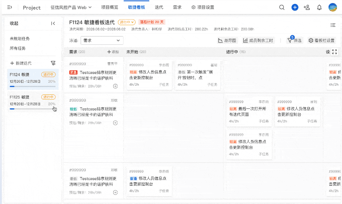This screenshot has height=204, width=342.
Task: Open the iteration filter icon in sidebar
Action: pyautogui.click(x=53, y=63)
